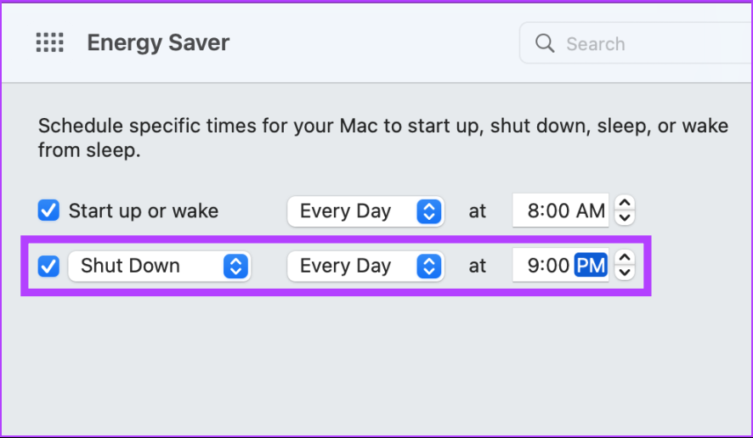Increase the 8:00 AM time with up arrow
Screen dimensions: 753x438
click(x=625, y=203)
